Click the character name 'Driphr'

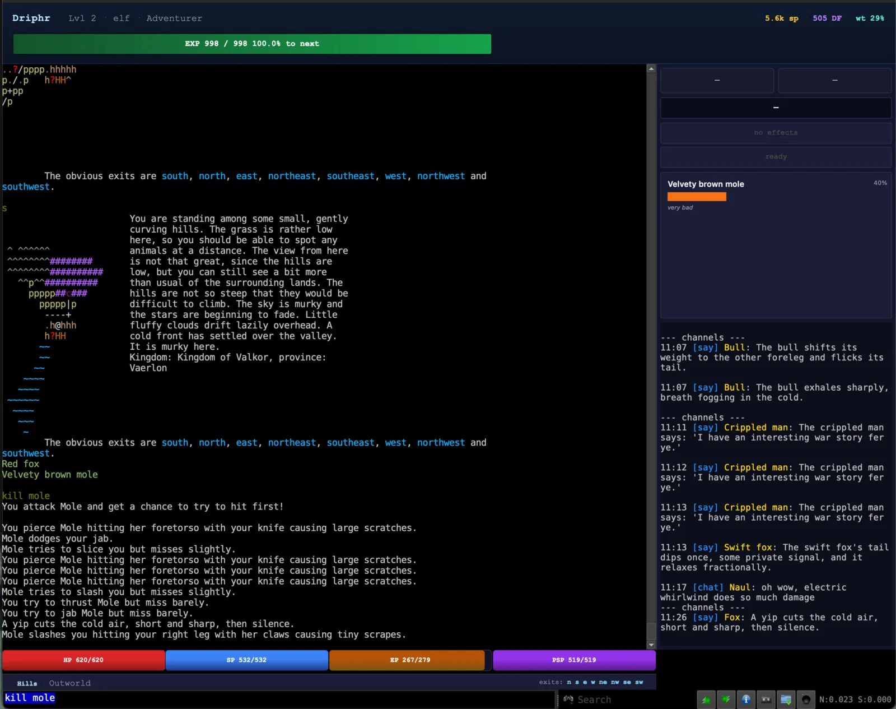[x=31, y=18]
